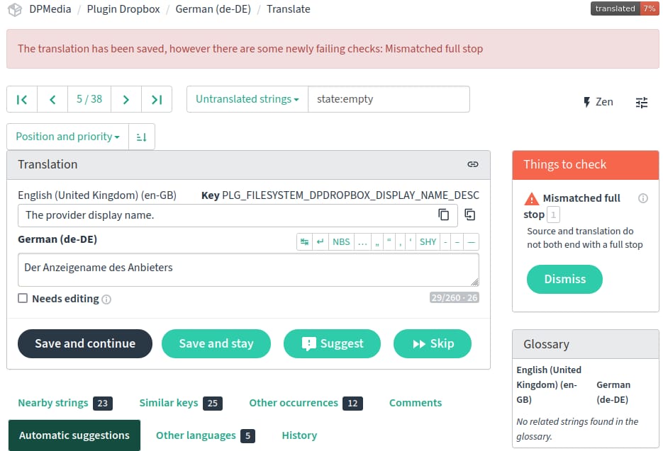Expand Position and priority sort menu
663x451 pixels.
pyautogui.click(x=67, y=137)
